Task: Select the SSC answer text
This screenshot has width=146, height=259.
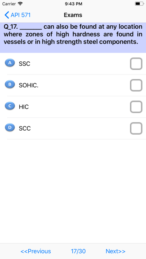Action: click(x=25, y=64)
